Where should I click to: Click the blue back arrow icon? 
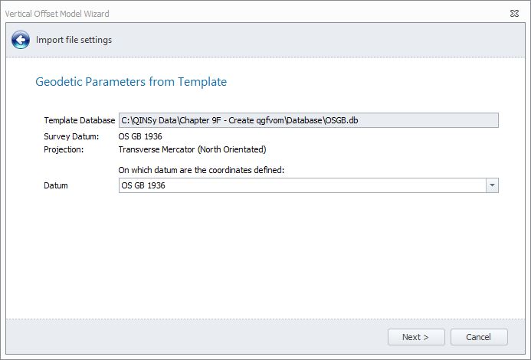click(21, 41)
